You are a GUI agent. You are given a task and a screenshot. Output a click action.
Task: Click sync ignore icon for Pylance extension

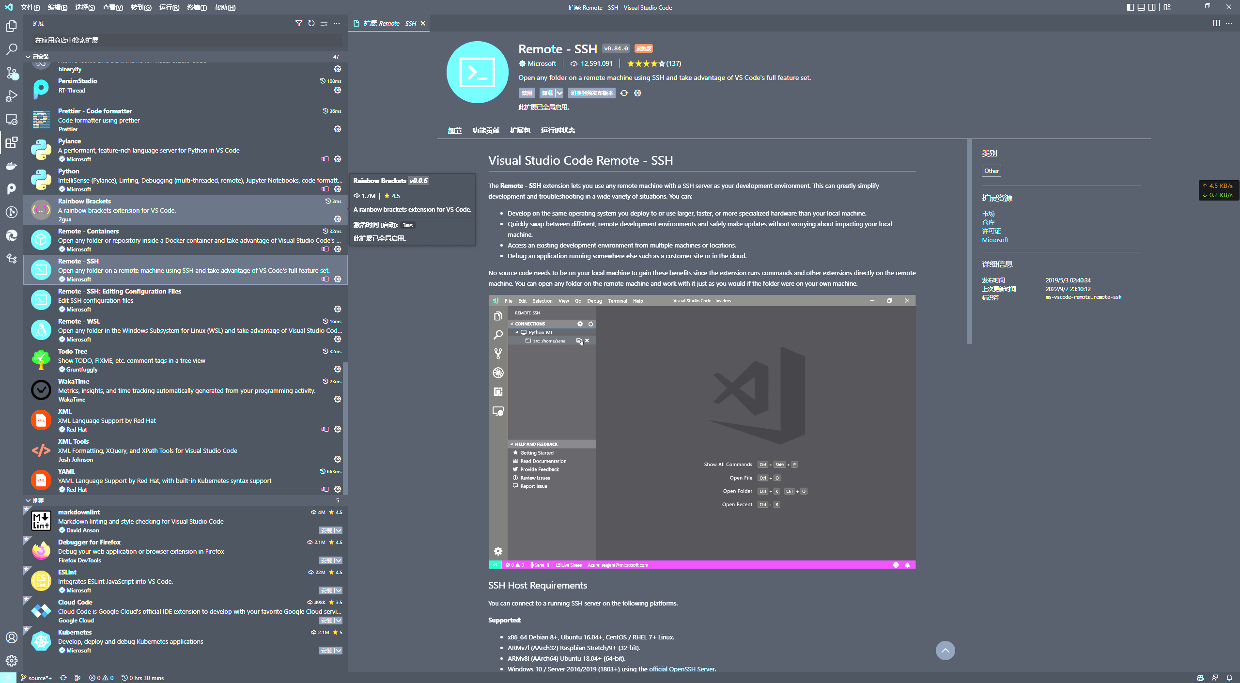coord(325,159)
